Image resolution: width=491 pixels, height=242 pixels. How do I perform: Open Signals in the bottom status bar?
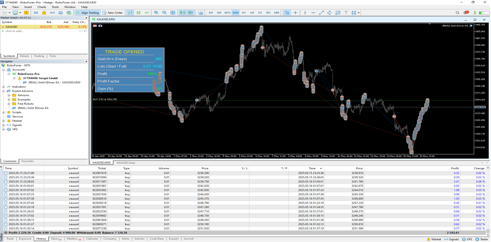pyautogui.click(x=452, y=239)
